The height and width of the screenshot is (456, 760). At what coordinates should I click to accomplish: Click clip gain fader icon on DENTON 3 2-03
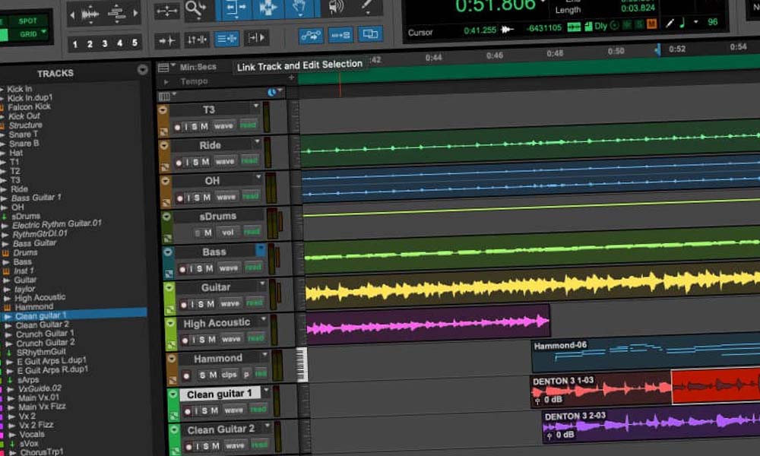pos(549,436)
